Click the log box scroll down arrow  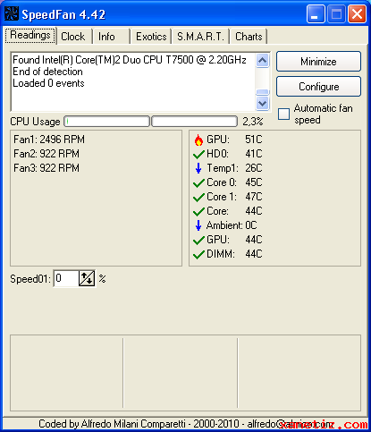click(x=263, y=103)
